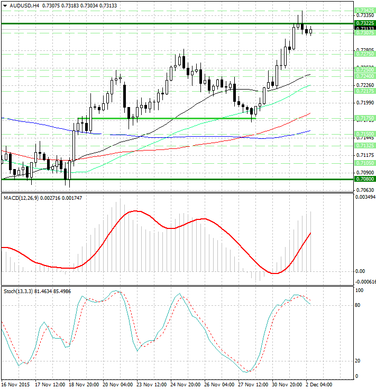Click the 0.71050 green price level label
Viewport: 376px width, 389px height.
pyautogui.click(x=365, y=163)
